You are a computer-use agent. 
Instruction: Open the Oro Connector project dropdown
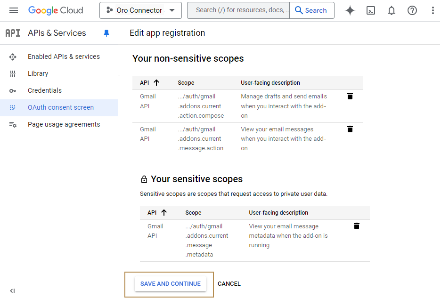tap(140, 10)
